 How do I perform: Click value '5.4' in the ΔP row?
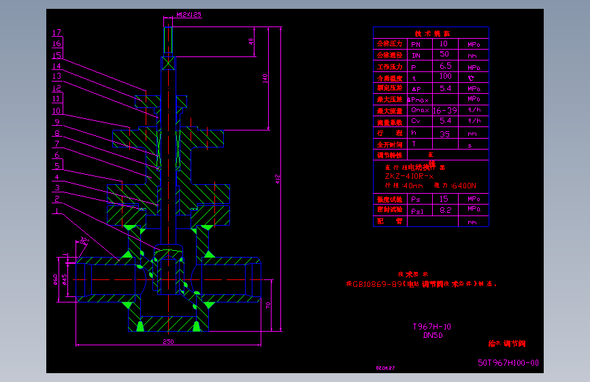[446, 89]
